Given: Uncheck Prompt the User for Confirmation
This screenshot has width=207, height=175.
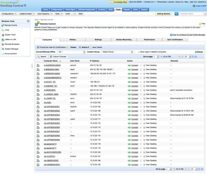Looking at the screenshot, I should 38,47.
